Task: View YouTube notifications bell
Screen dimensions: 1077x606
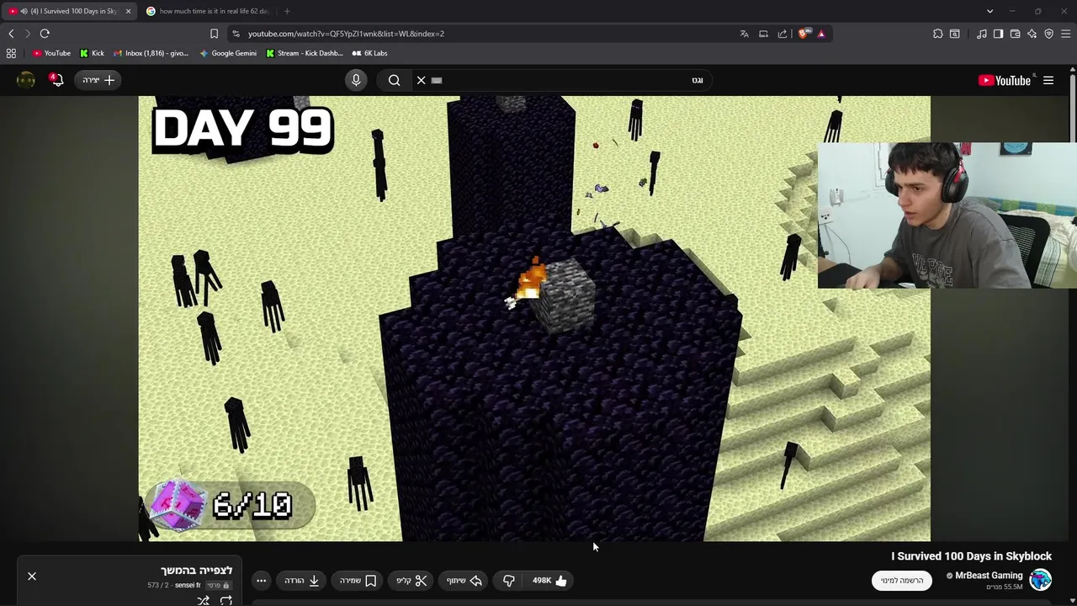Action: tap(56, 80)
